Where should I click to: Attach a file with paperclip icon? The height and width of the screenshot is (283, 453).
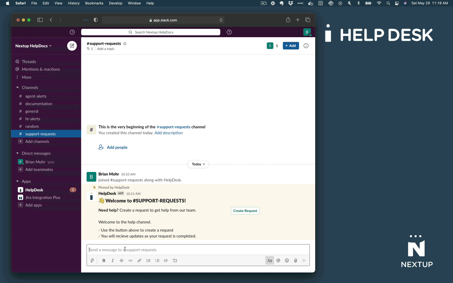pyautogui.click(x=296, y=261)
